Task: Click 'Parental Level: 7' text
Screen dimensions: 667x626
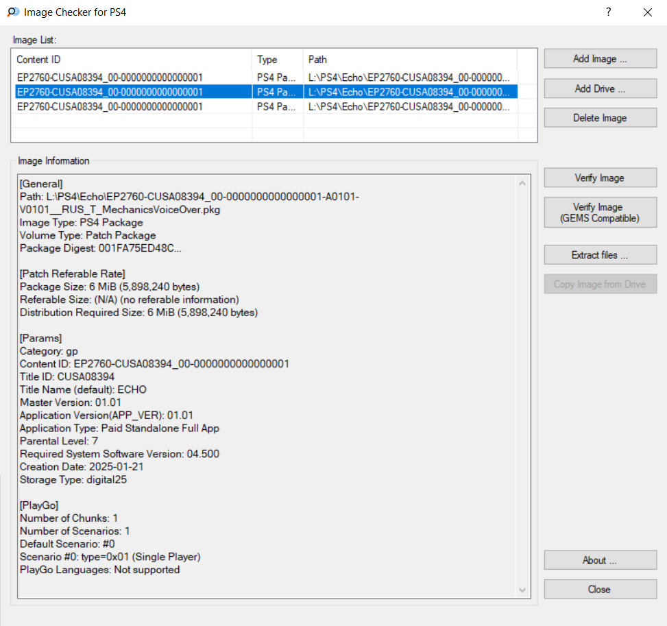Action: point(59,441)
